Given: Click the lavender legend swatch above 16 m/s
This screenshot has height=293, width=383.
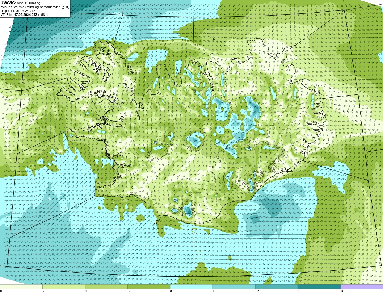Looking at the screenshot, I should click(x=361, y=286).
